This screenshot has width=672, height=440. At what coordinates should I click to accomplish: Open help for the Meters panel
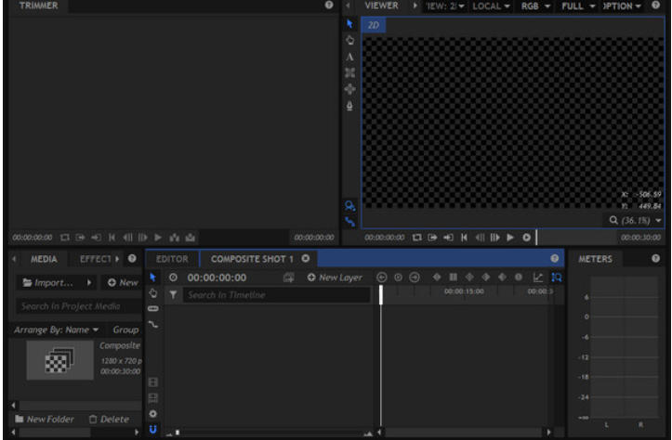(x=655, y=259)
